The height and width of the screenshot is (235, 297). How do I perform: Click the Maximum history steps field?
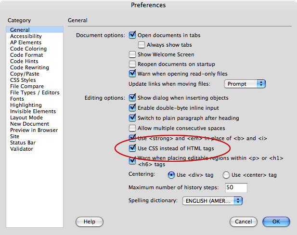236,187
